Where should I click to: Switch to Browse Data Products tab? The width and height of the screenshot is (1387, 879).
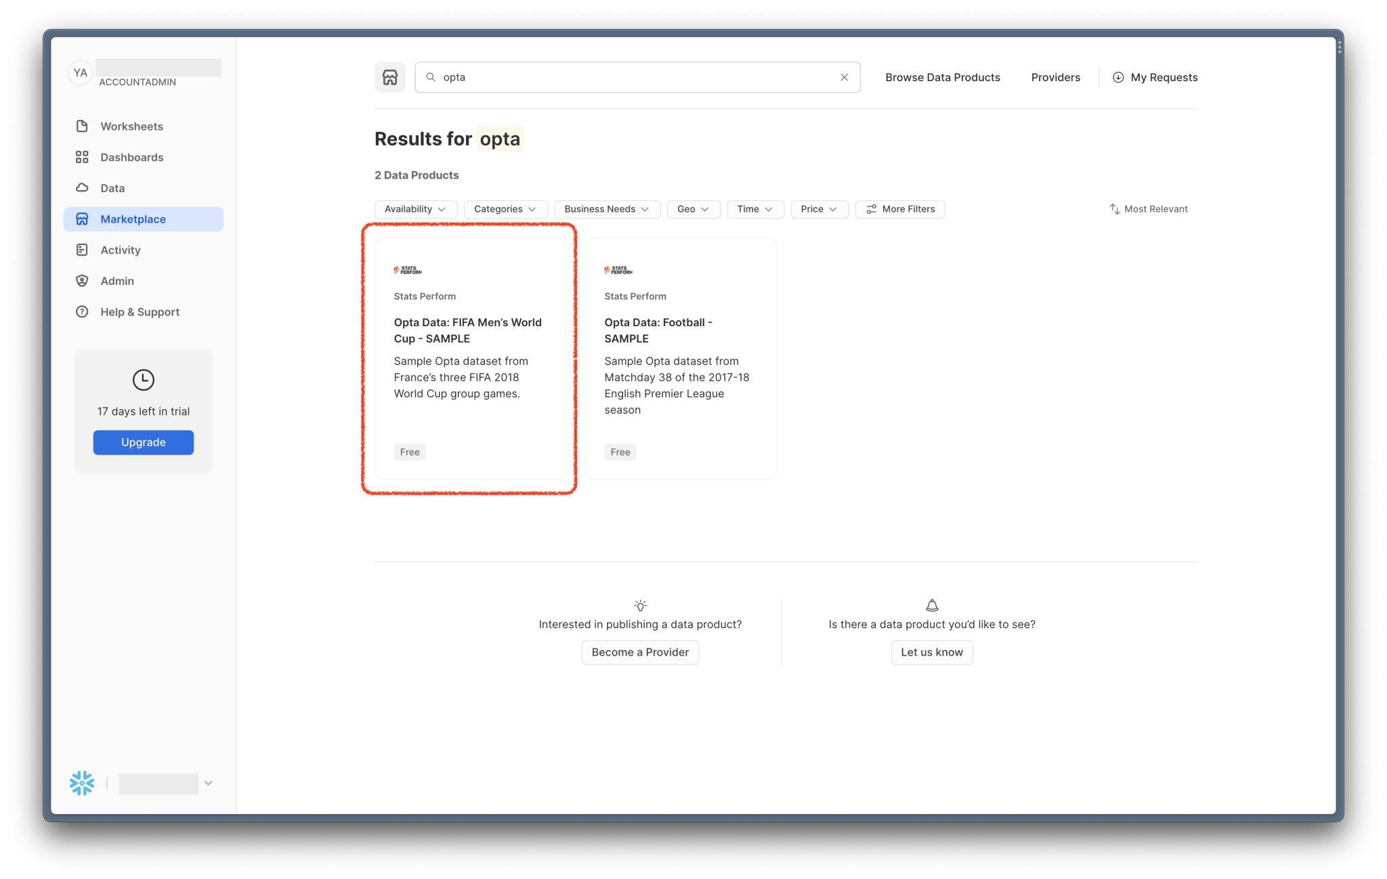tap(942, 77)
